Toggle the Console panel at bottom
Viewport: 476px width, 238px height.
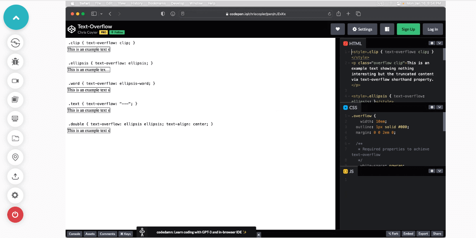[x=74, y=234]
